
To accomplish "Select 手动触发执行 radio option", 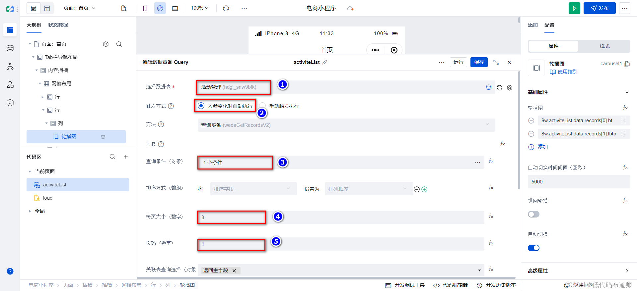I will 262,106.
